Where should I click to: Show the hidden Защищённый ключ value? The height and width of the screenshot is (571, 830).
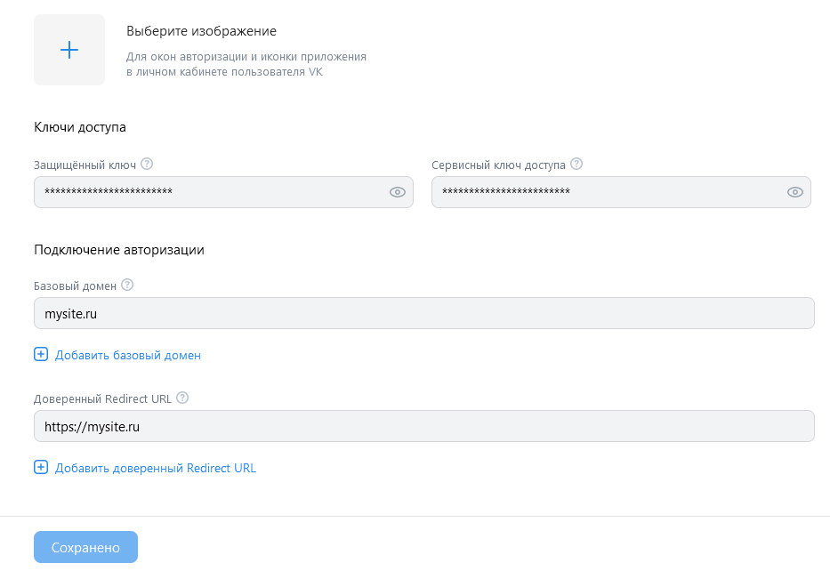[398, 192]
